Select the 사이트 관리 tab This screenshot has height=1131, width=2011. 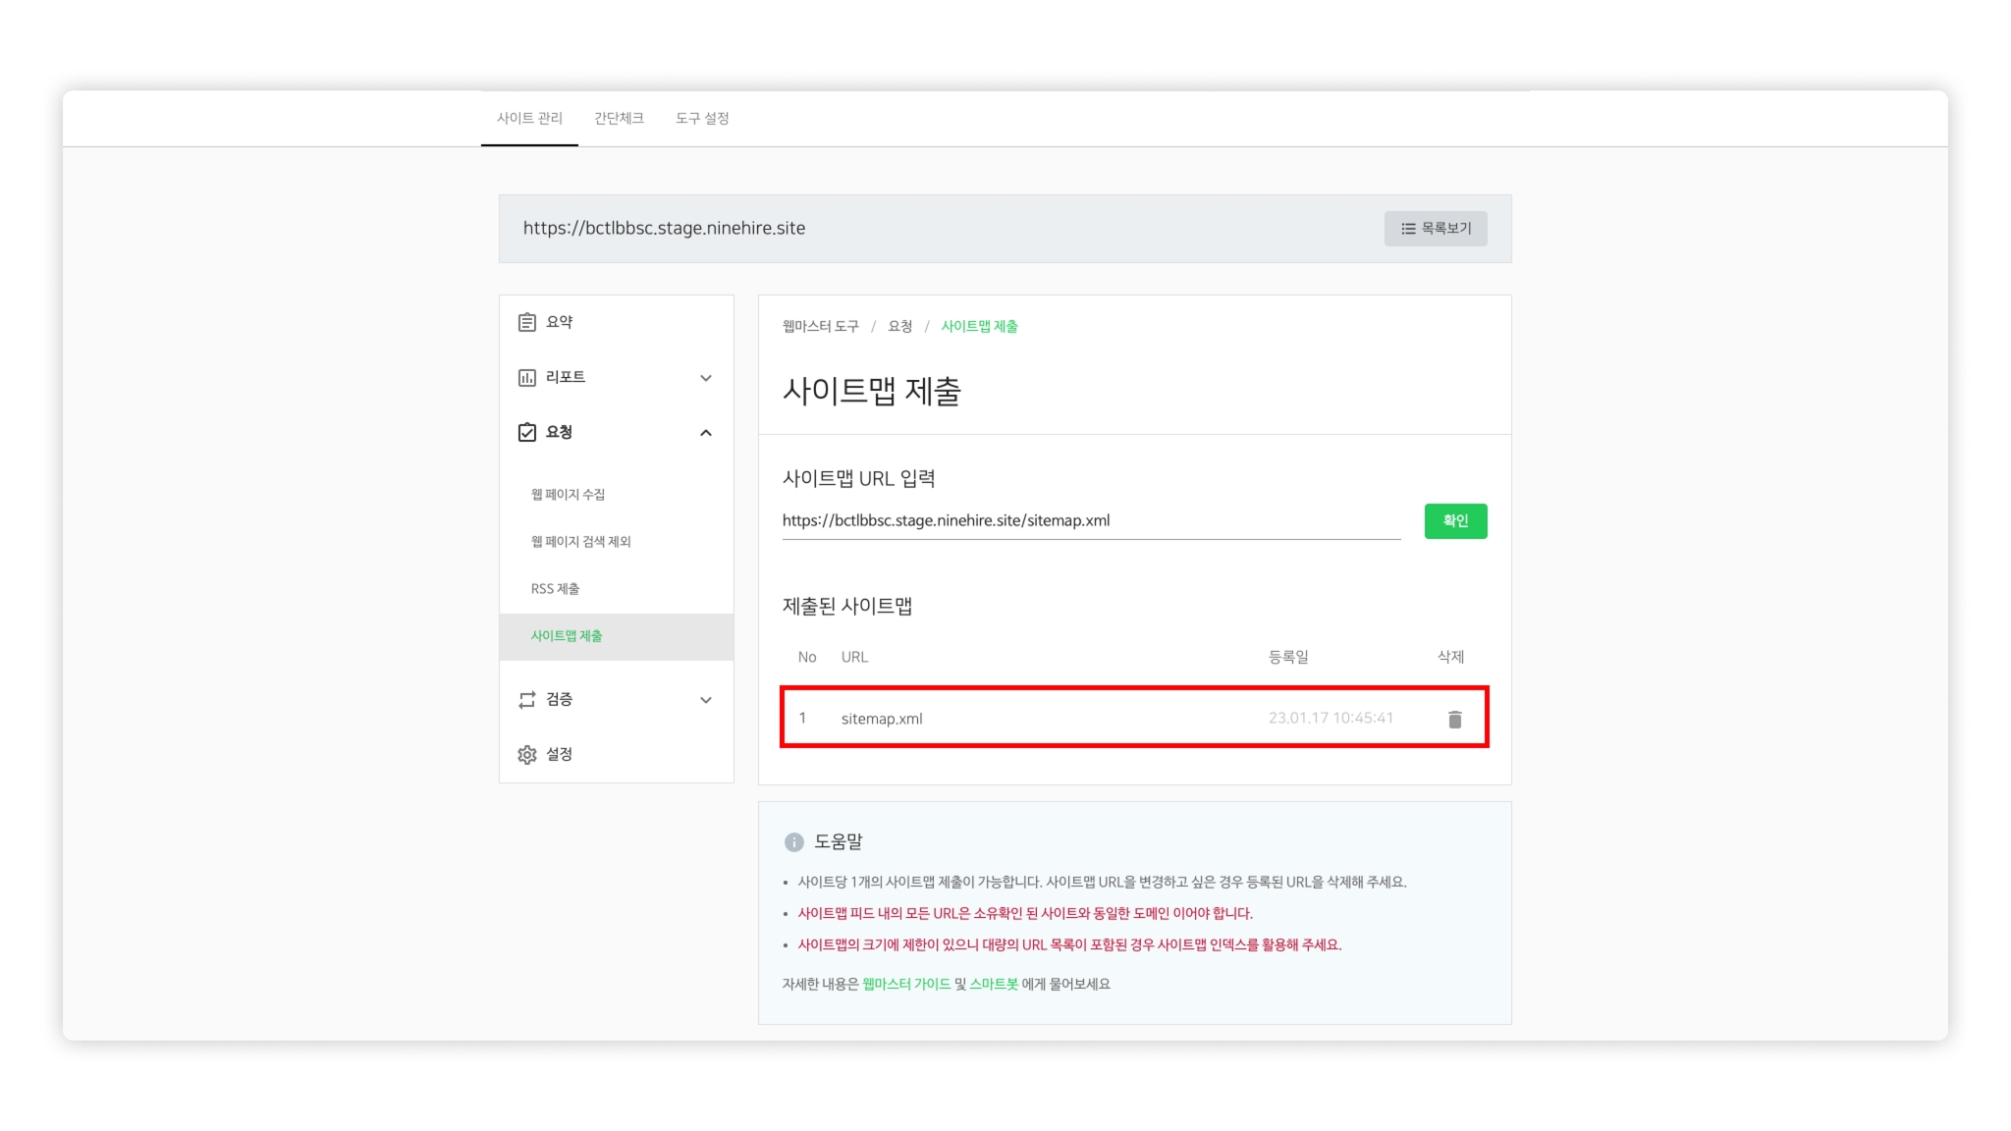[x=529, y=118]
